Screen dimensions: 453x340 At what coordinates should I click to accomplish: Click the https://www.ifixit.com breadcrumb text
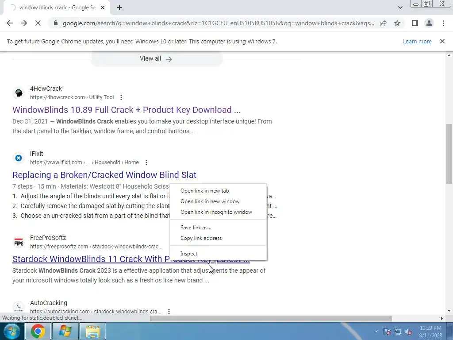[56, 162]
